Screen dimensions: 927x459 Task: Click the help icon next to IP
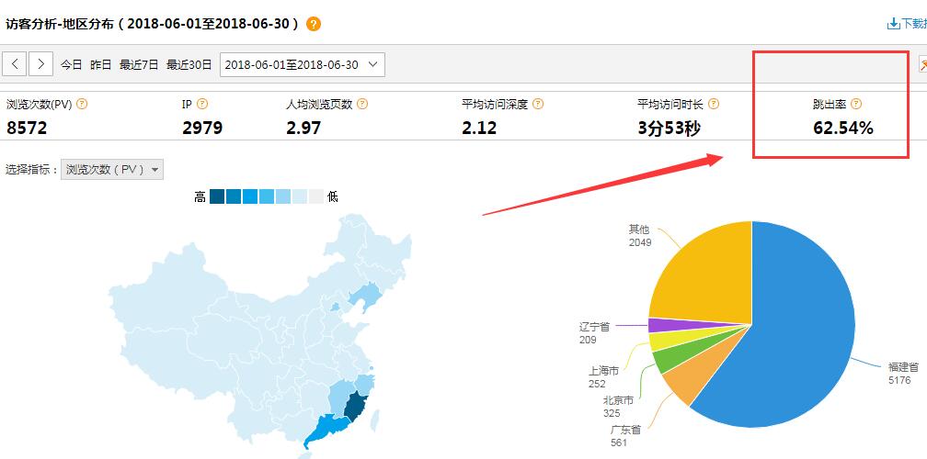(202, 105)
